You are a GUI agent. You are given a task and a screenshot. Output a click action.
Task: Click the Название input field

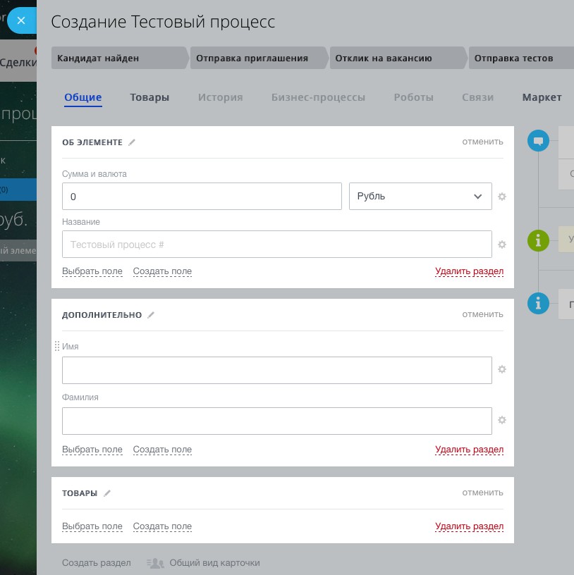click(276, 245)
